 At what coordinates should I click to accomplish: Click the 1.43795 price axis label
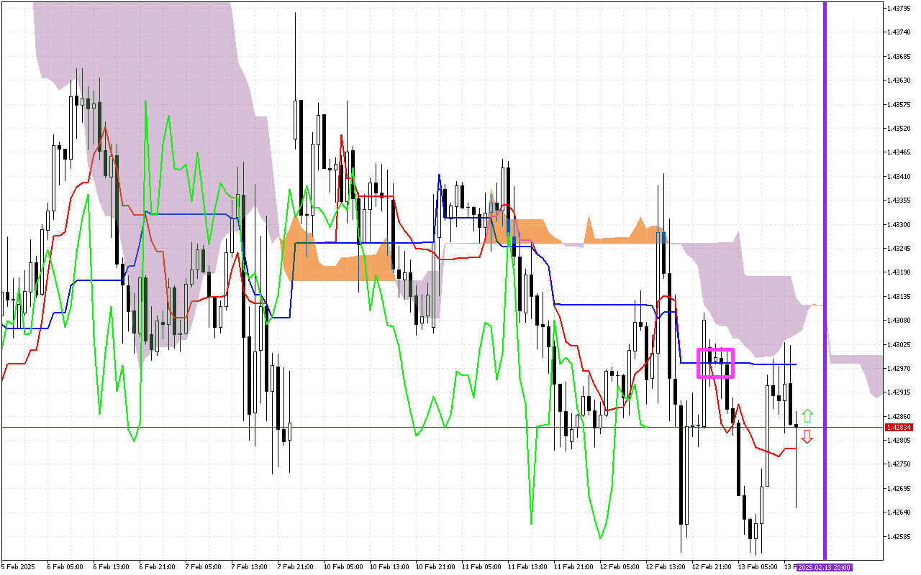pyautogui.click(x=899, y=9)
